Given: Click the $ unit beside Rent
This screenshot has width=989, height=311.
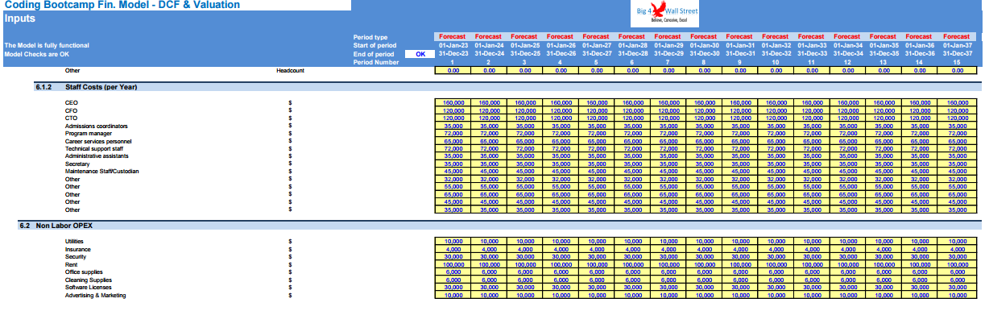Looking at the screenshot, I should [x=289, y=265].
